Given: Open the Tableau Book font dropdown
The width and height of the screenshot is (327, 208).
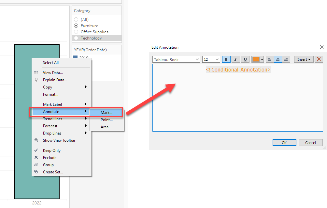Looking at the screenshot, I should pos(176,59).
